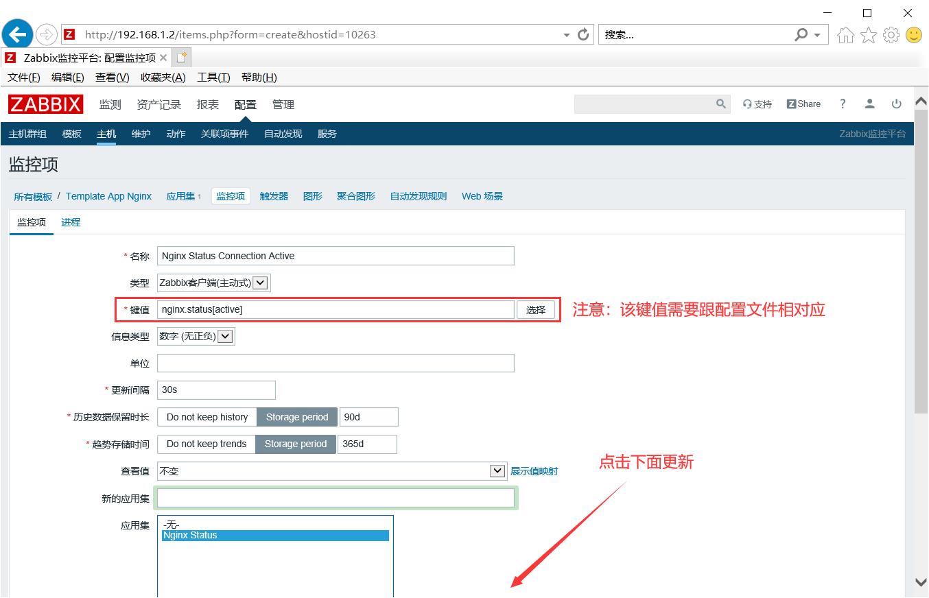Open a new browser tab

click(x=181, y=58)
